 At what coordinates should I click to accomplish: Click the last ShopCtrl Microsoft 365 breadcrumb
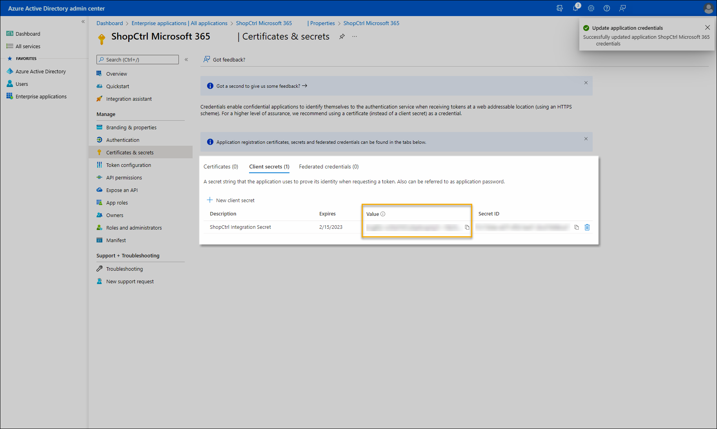tap(371, 23)
